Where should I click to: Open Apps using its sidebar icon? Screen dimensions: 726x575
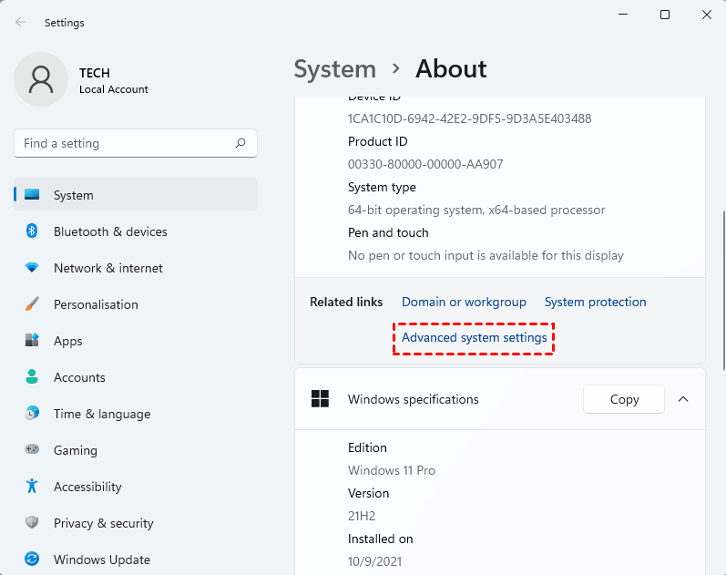32,341
